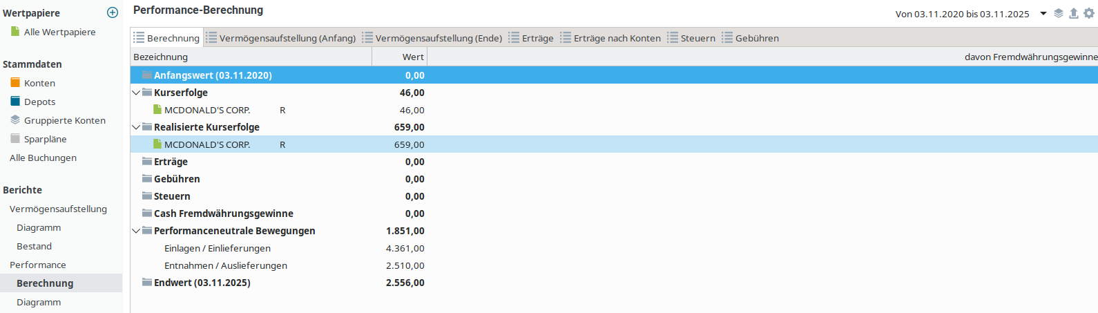Viewport: 1098px width, 313px height.
Task: Click the Gruppierte Konten stack icon
Action: click(x=15, y=120)
